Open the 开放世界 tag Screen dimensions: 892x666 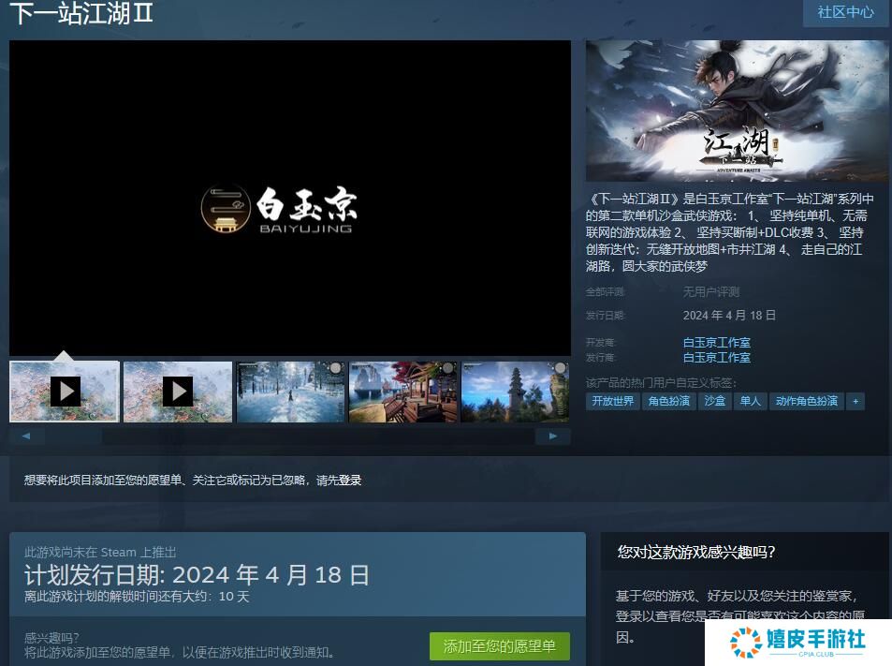pos(613,401)
